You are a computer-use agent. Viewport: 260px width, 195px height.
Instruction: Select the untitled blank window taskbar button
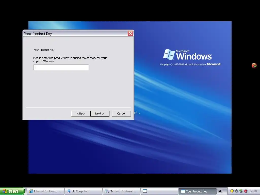pyautogui.click(x=159, y=191)
